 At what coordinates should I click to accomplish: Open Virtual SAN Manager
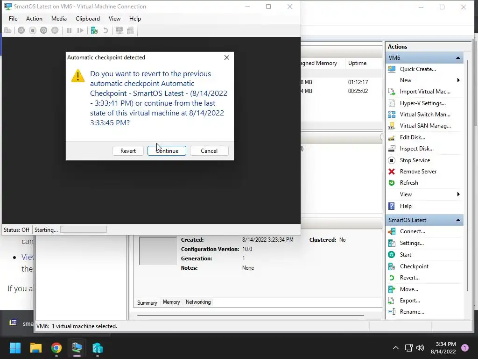coord(424,126)
